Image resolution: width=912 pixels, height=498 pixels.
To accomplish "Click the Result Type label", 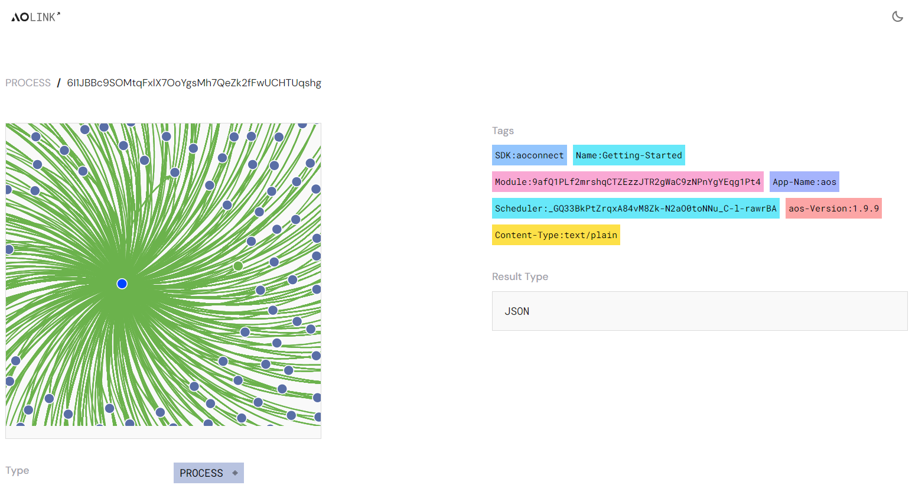I will [520, 276].
